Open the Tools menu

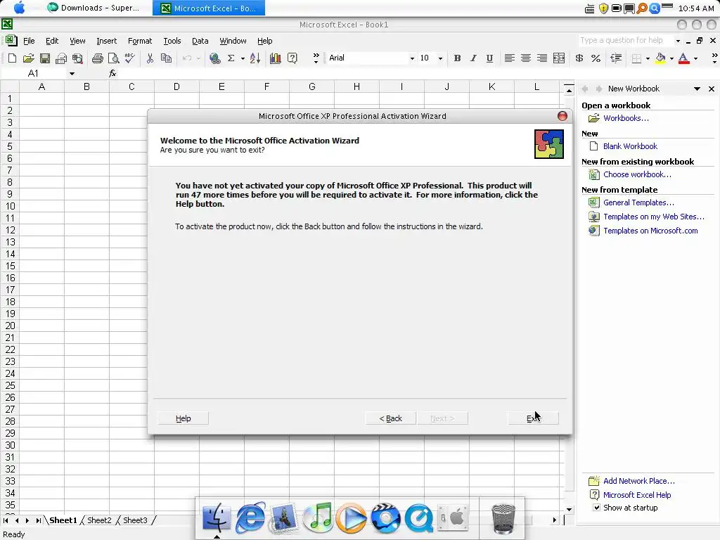172,41
